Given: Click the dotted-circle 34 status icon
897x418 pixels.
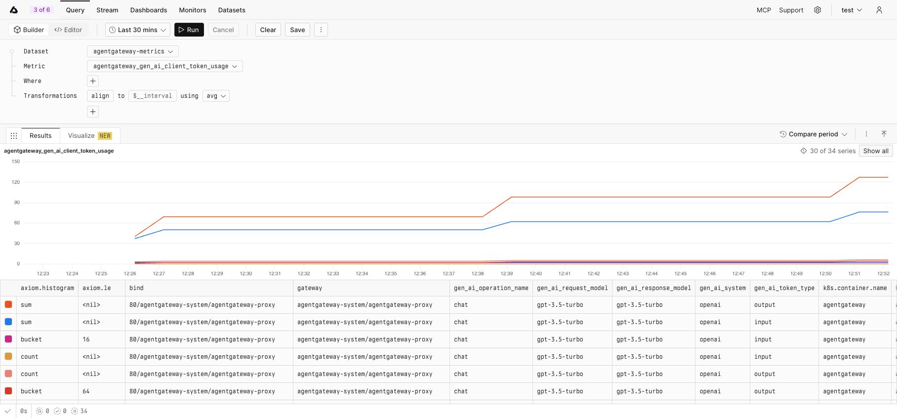Looking at the screenshot, I should pyautogui.click(x=75, y=411).
